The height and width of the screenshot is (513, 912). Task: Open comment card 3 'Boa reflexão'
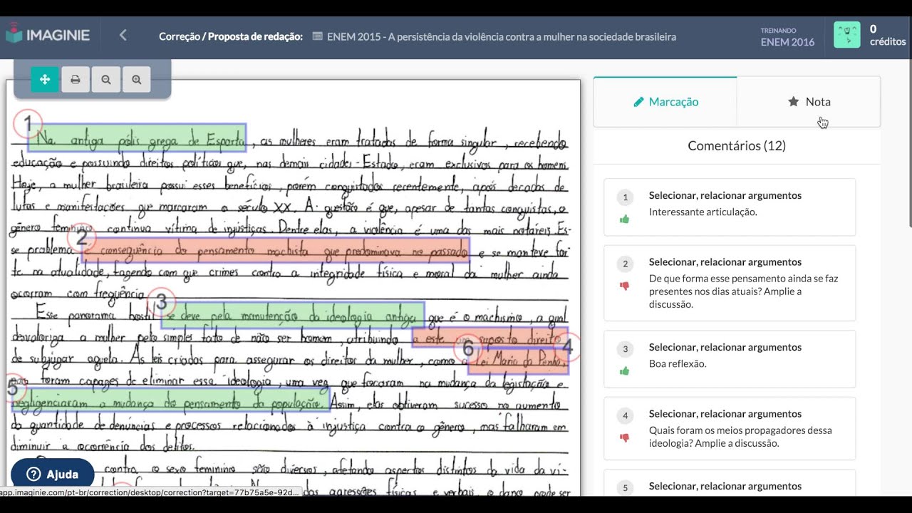click(x=729, y=356)
